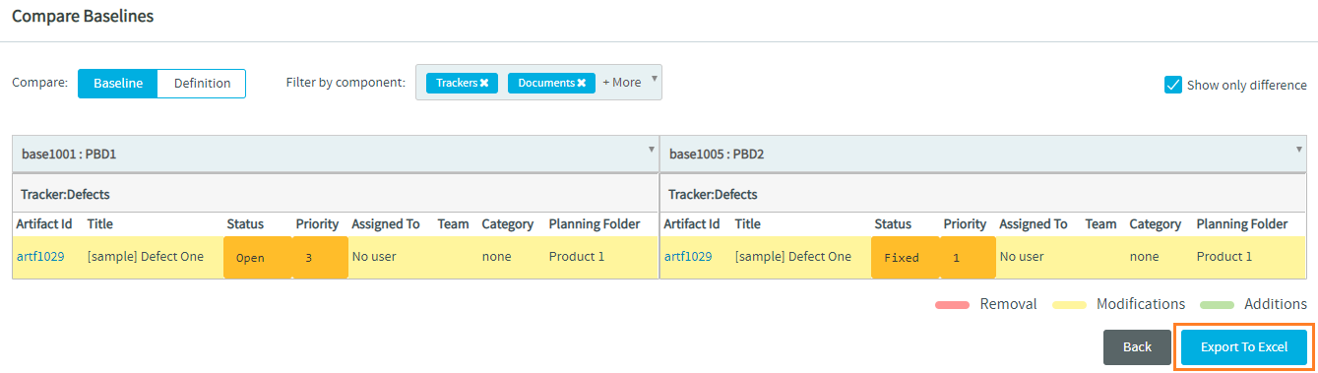Click the yellow Modifications legend swatch
Screen dimensions: 1318x373
pos(1069,305)
